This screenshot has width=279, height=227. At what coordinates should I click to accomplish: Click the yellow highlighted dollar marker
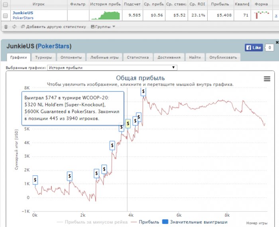coord(128,123)
